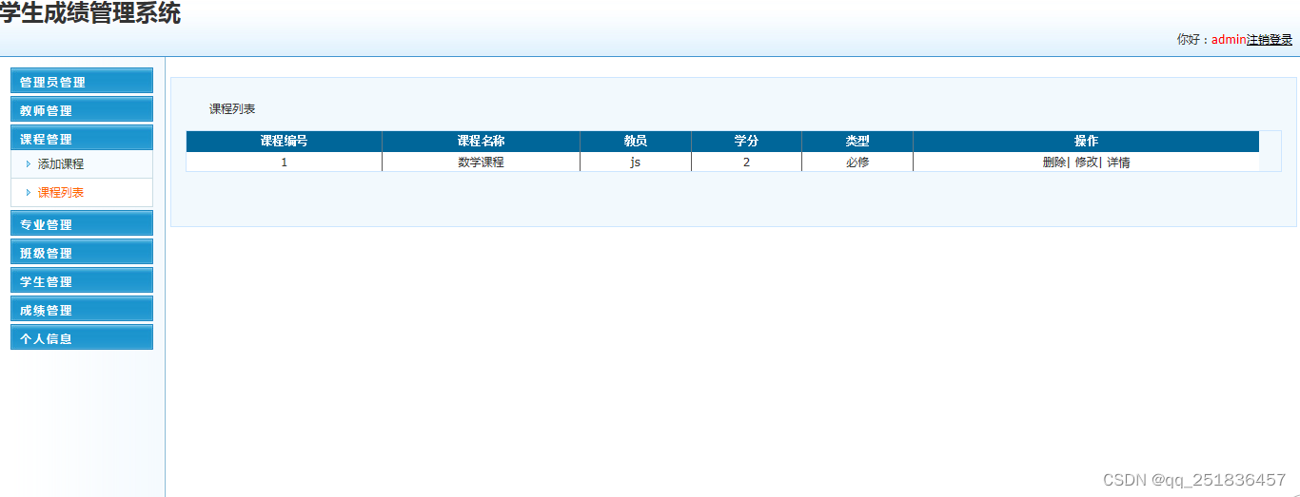
Task: Select the teacher cell js
Action: point(636,162)
